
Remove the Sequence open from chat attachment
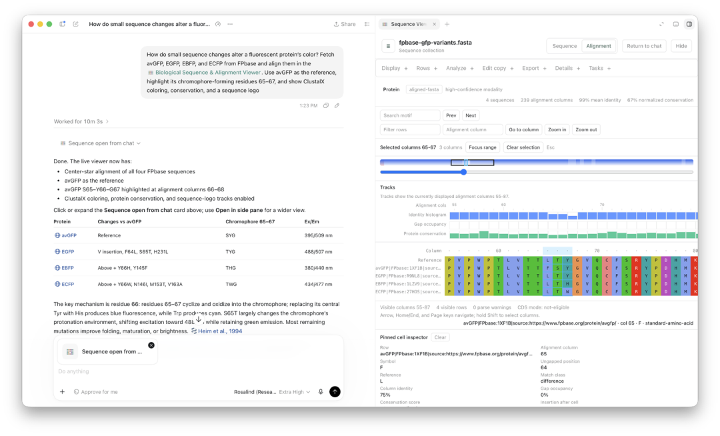click(x=151, y=345)
